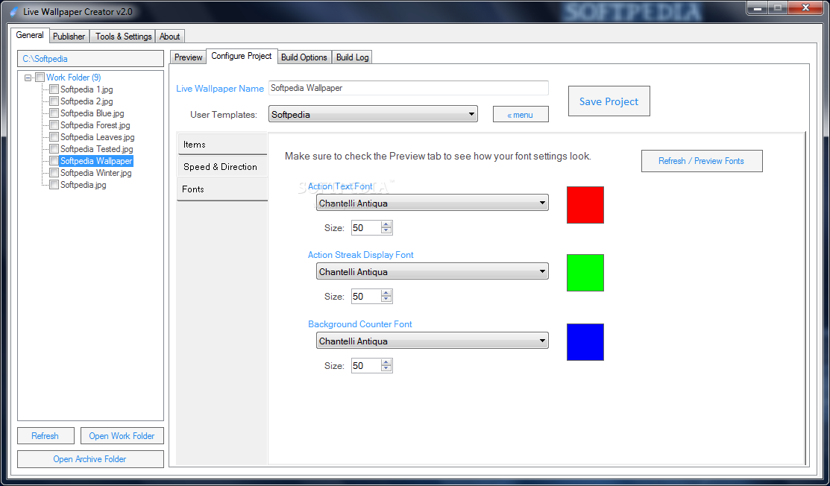Switch to the General tab

[x=30, y=35]
